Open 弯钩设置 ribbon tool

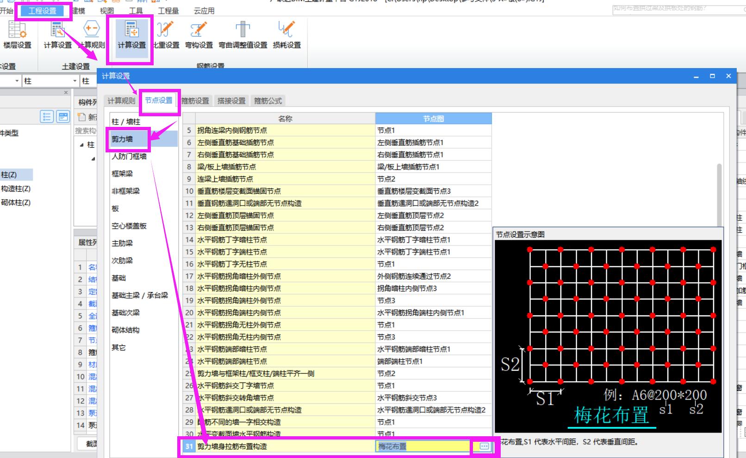point(199,35)
